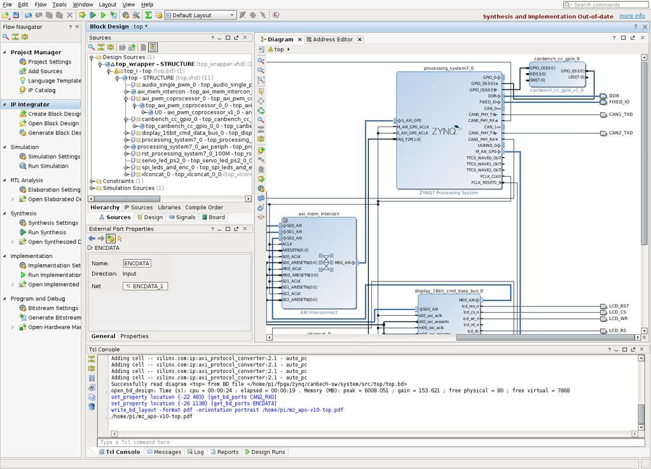This screenshot has height=469, width=651.
Task: Click the green Run Implementation play icon
Action: click(x=103, y=15)
